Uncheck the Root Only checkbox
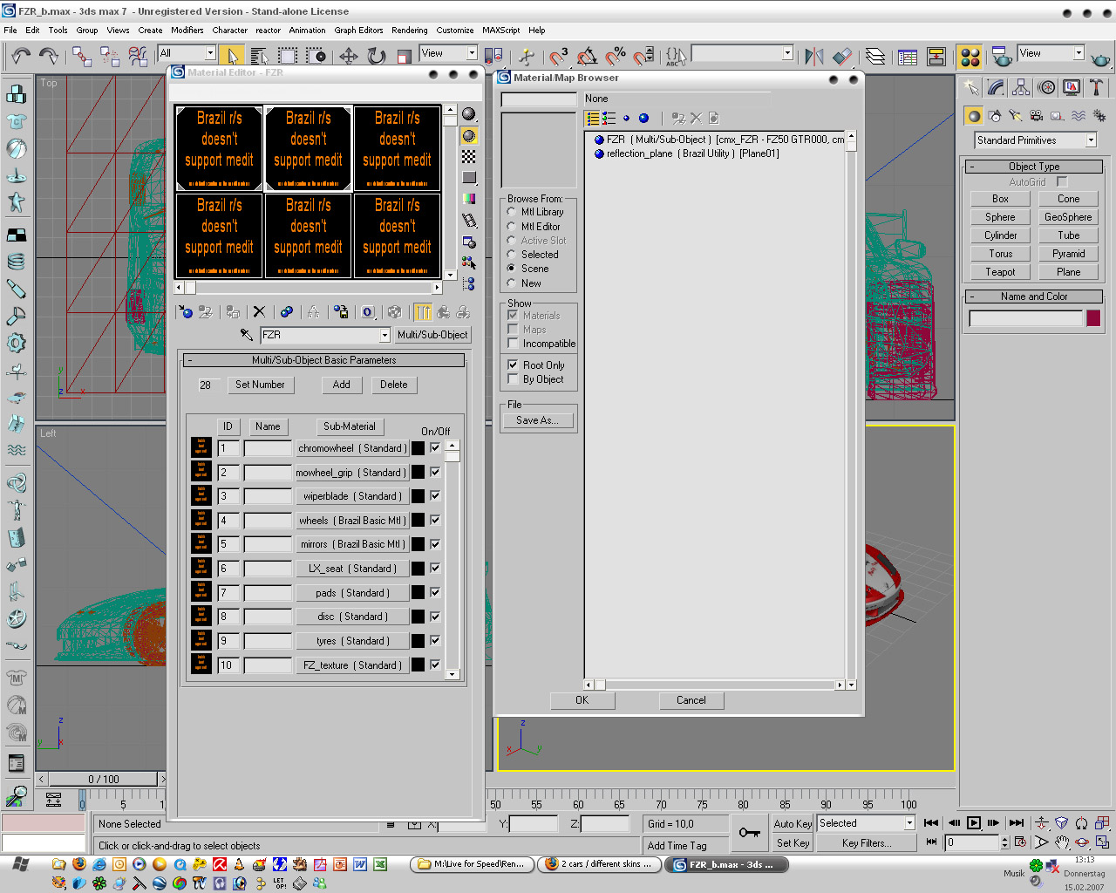Image resolution: width=1116 pixels, height=893 pixels. tap(513, 365)
